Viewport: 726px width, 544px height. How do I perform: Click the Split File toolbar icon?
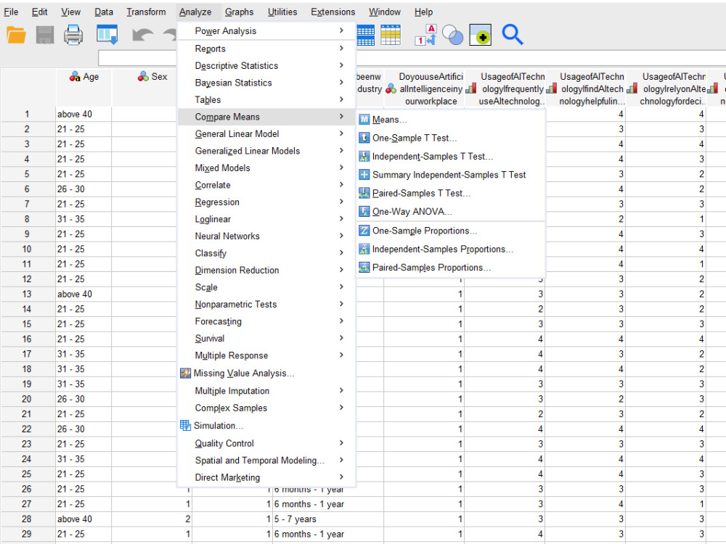point(365,35)
